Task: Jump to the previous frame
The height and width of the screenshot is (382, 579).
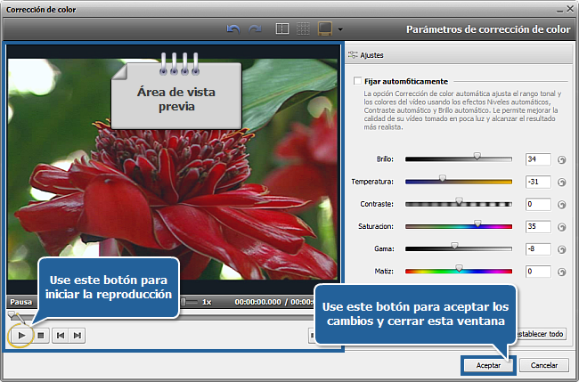Action: pos(61,336)
